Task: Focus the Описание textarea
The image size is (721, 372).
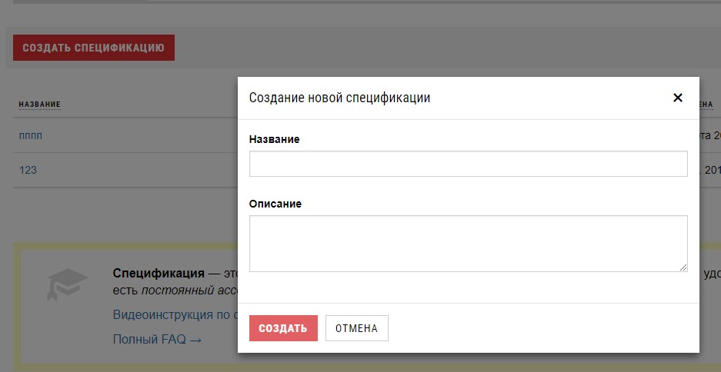Action: click(x=468, y=243)
